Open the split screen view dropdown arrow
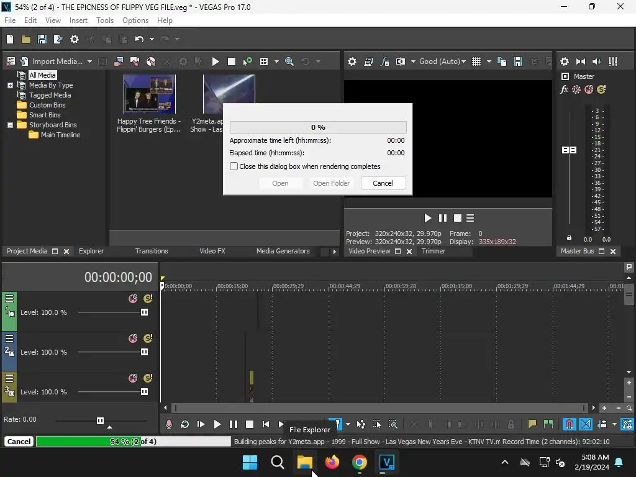Image resolution: width=636 pixels, height=477 pixels. [413, 61]
